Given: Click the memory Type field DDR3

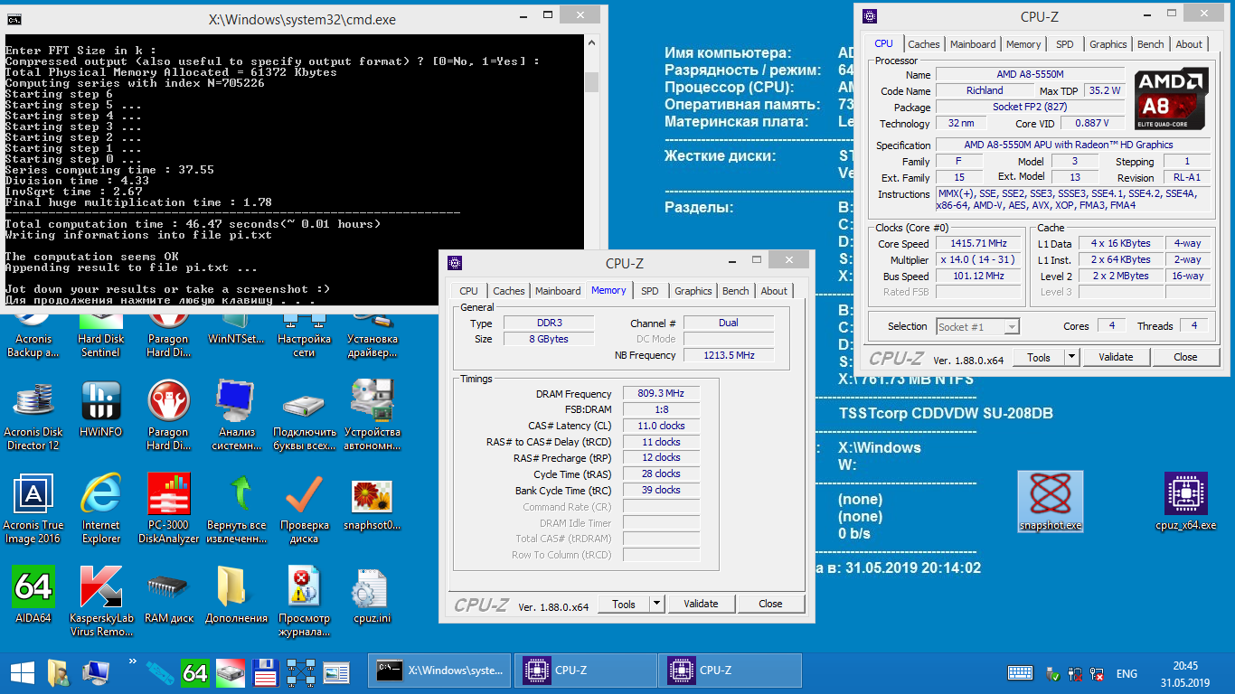Looking at the screenshot, I should (x=548, y=324).
